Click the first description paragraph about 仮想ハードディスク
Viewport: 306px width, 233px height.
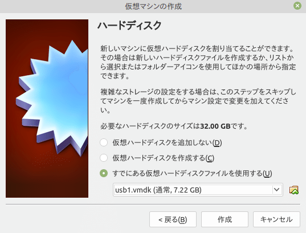(198, 62)
